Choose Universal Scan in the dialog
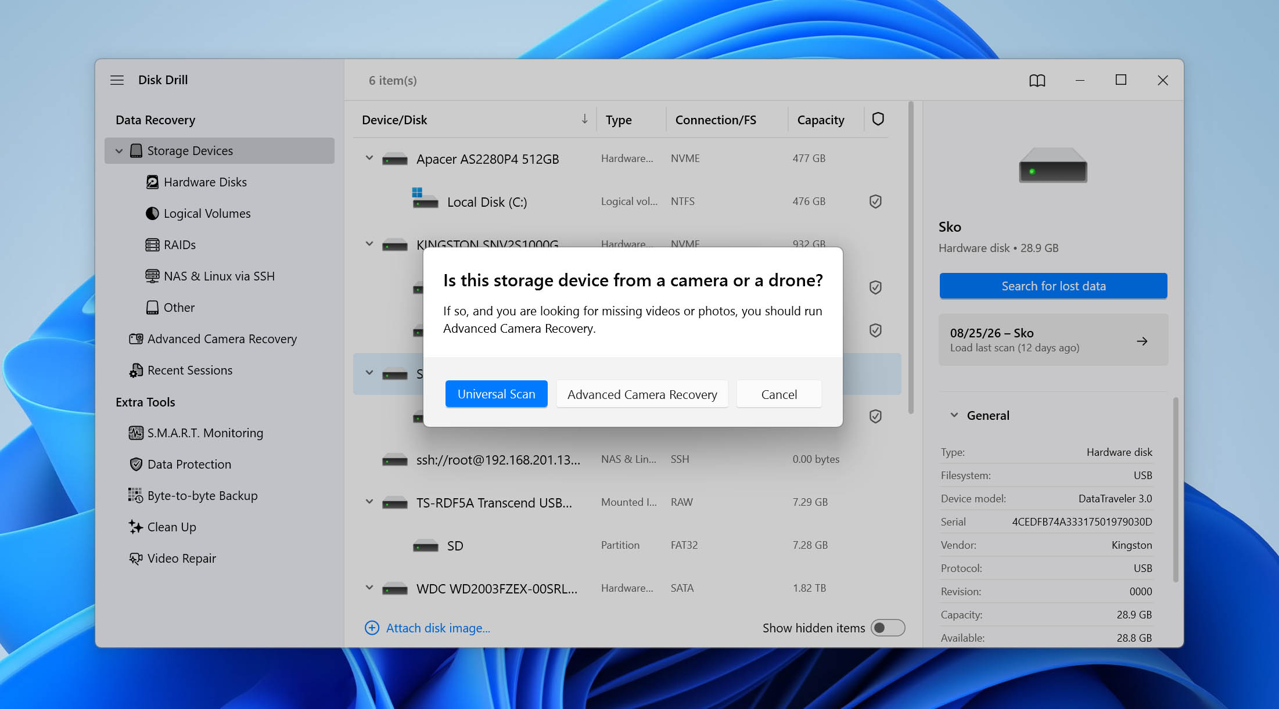Viewport: 1279px width, 709px height. pos(496,394)
